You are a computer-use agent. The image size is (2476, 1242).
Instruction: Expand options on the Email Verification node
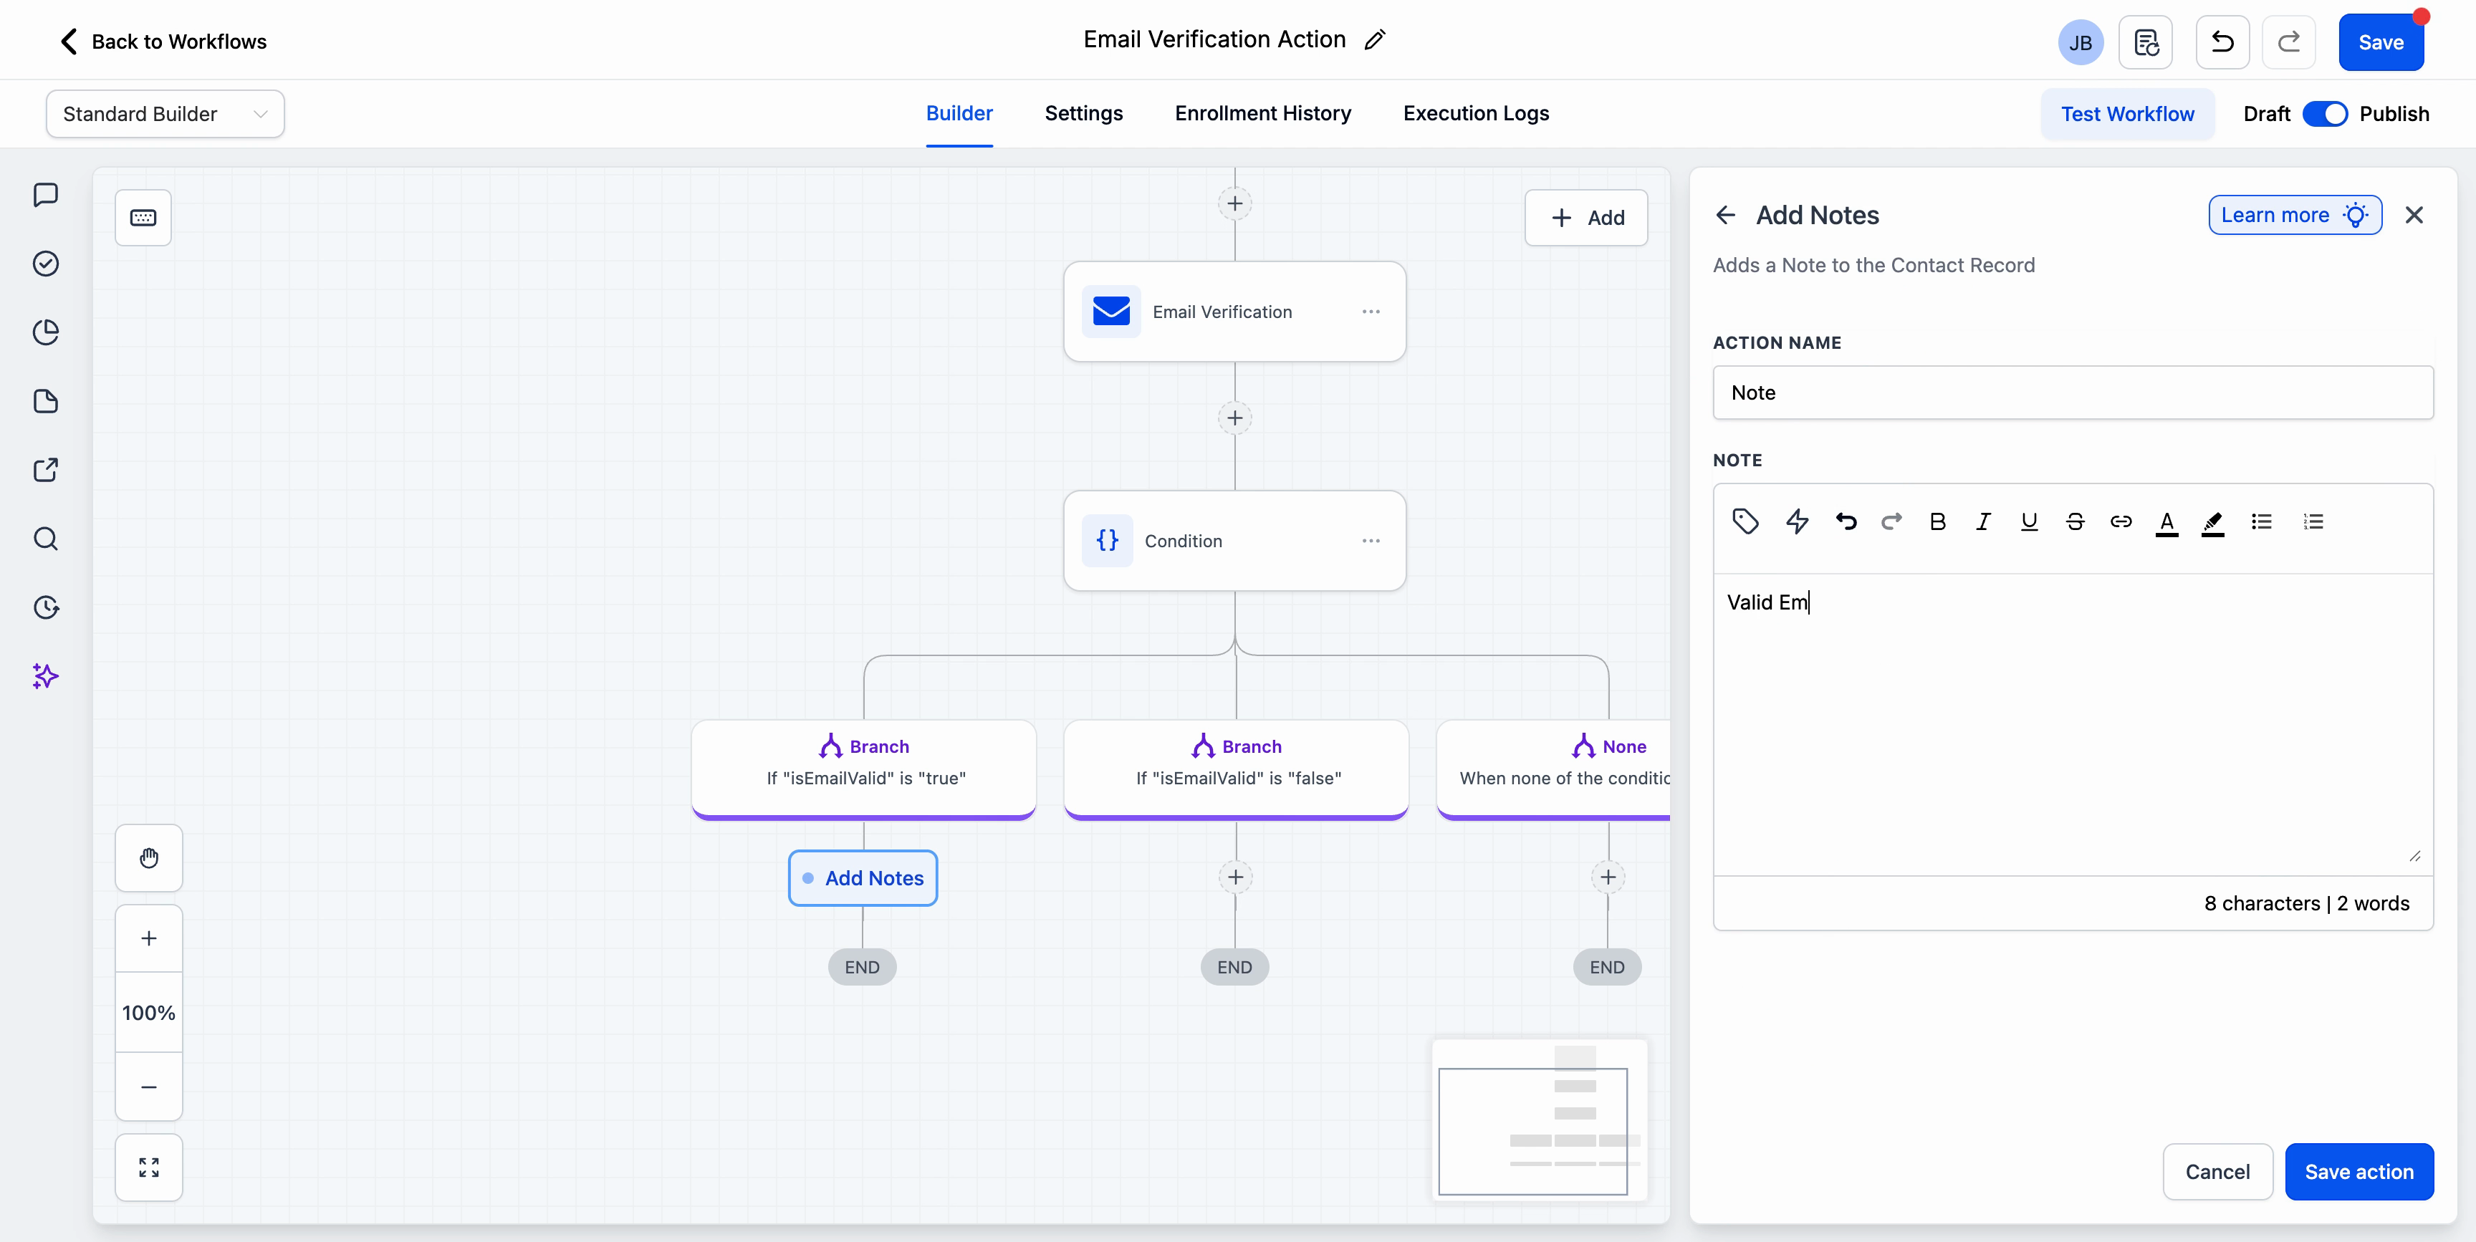coord(1371,312)
